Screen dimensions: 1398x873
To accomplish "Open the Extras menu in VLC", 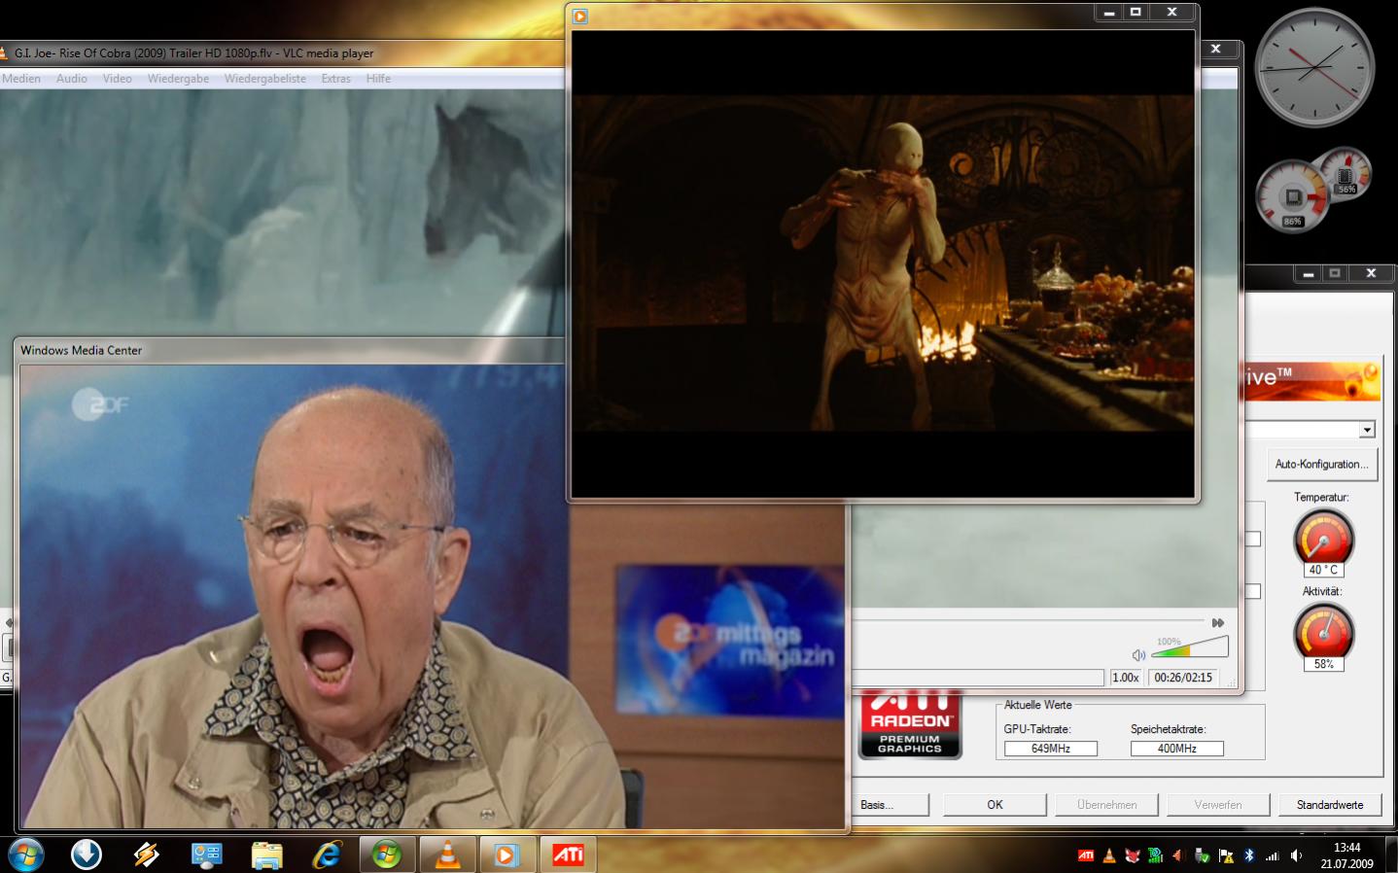I will [x=335, y=79].
